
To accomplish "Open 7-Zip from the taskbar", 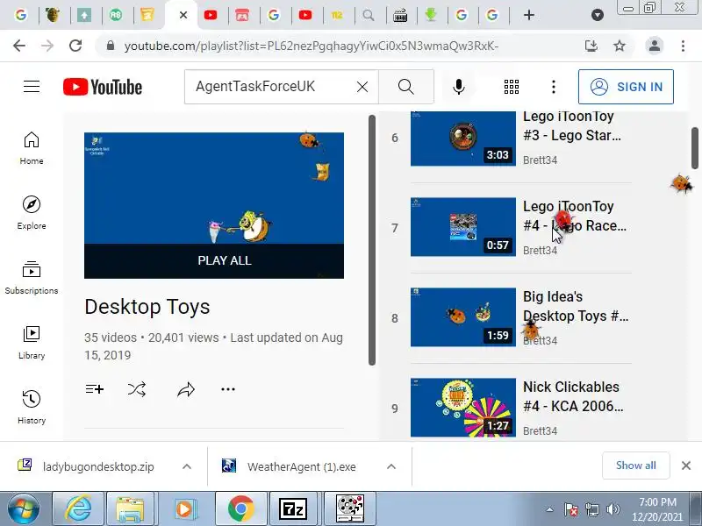I will pos(293,509).
